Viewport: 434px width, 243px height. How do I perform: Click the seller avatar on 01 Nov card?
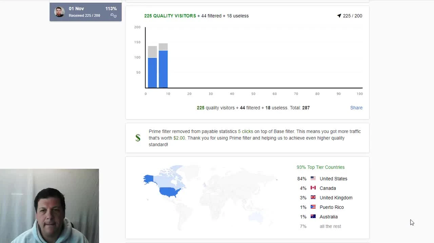(x=59, y=12)
